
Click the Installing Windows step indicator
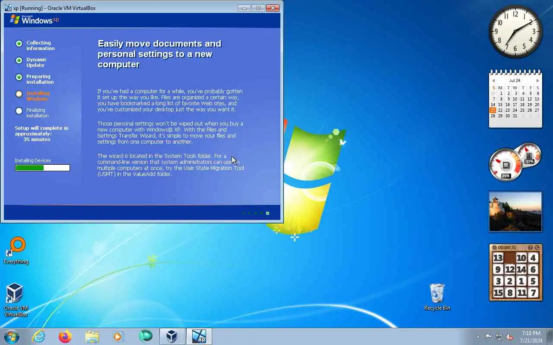click(19, 94)
